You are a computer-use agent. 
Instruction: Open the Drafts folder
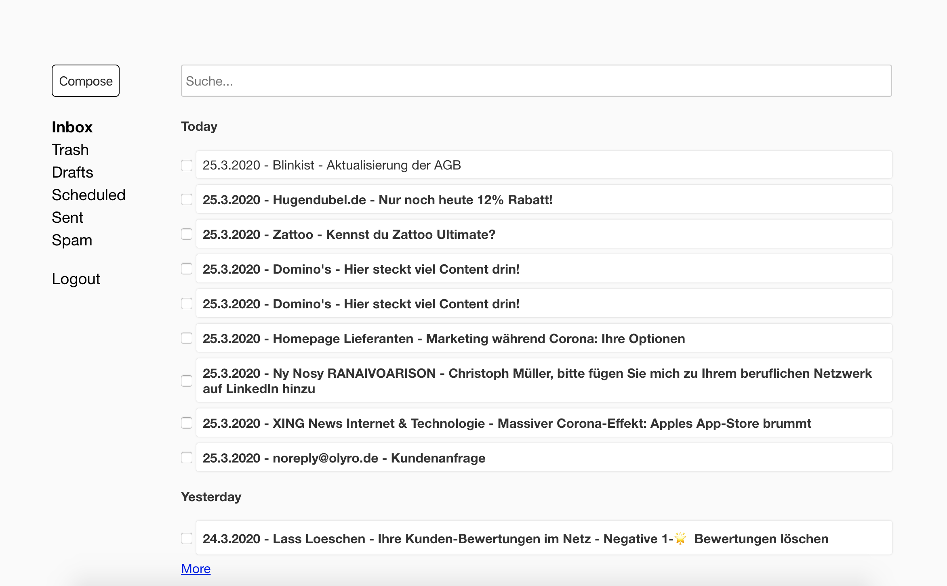[x=72, y=172]
